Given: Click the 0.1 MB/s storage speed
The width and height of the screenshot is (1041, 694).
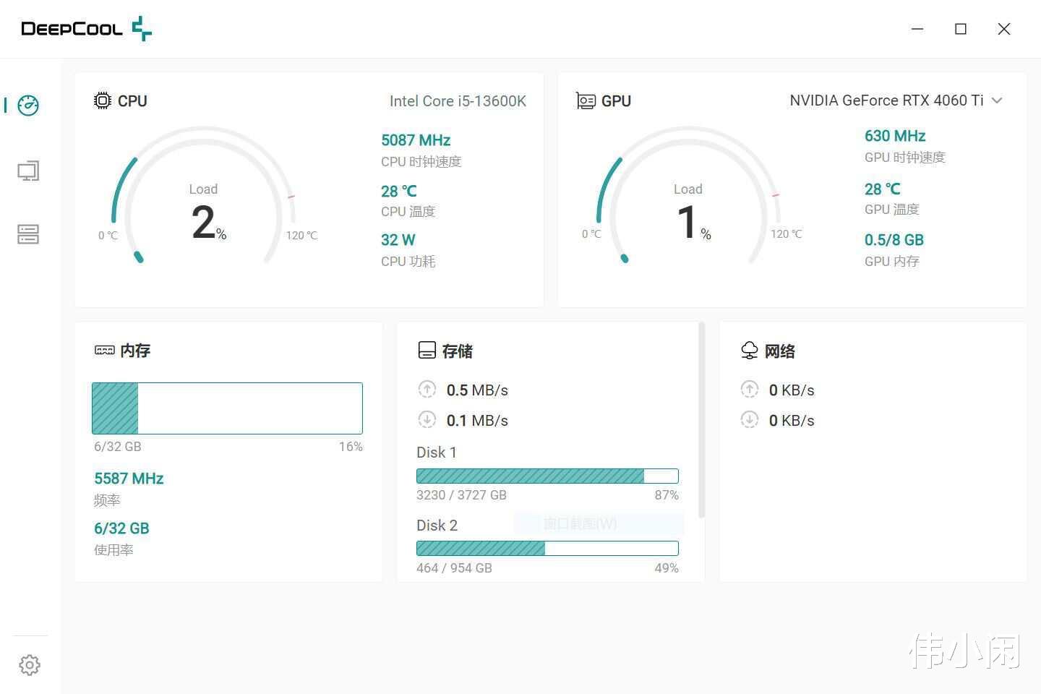Looking at the screenshot, I should click(477, 421).
